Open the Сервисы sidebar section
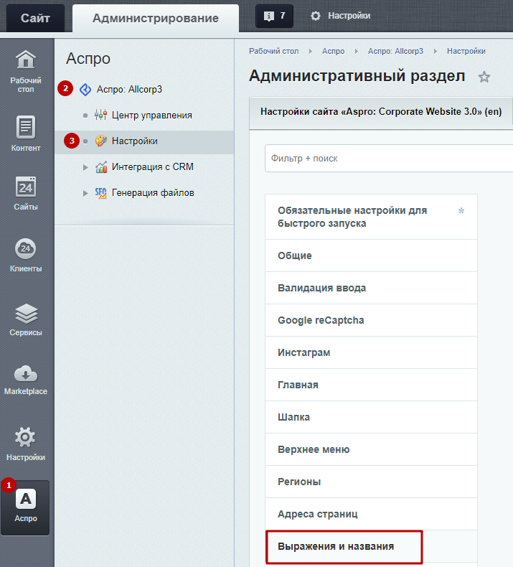 [26, 320]
